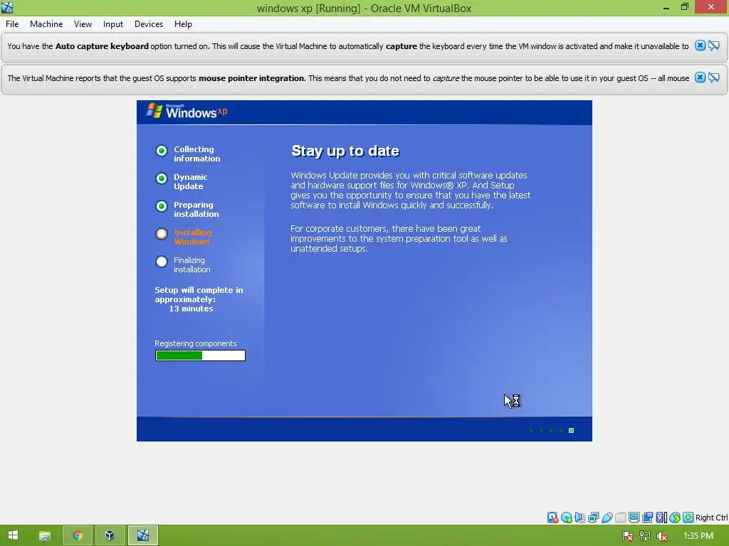
Task: Open the Windows Start button
Action: 13,535
